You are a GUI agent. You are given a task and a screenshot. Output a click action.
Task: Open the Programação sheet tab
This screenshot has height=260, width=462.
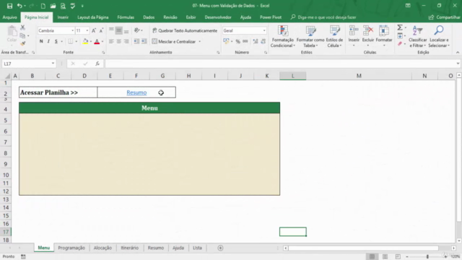click(71, 248)
